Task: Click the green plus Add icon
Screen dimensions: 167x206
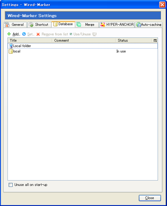Action: [9, 34]
